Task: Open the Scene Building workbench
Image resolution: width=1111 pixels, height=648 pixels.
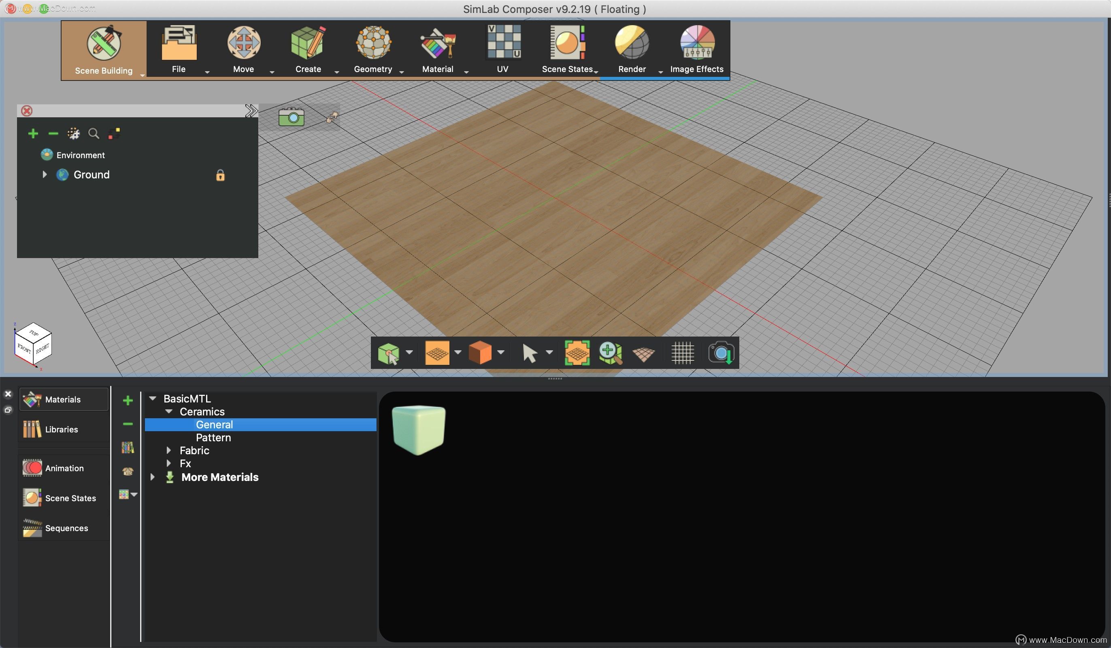Action: tap(104, 50)
